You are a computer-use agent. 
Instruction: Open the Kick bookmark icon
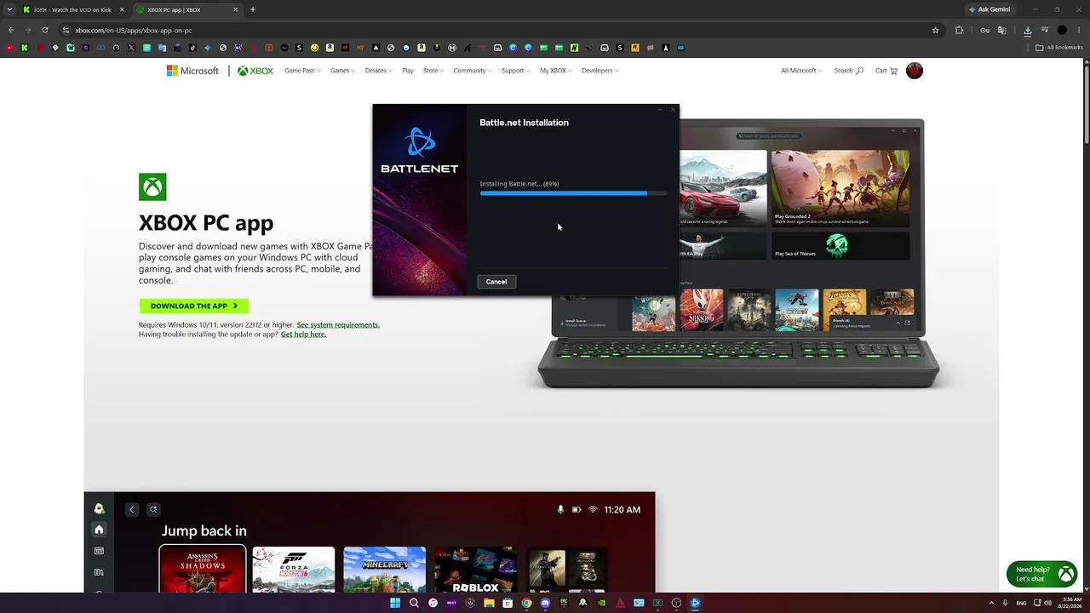click(x=25, y=48)
